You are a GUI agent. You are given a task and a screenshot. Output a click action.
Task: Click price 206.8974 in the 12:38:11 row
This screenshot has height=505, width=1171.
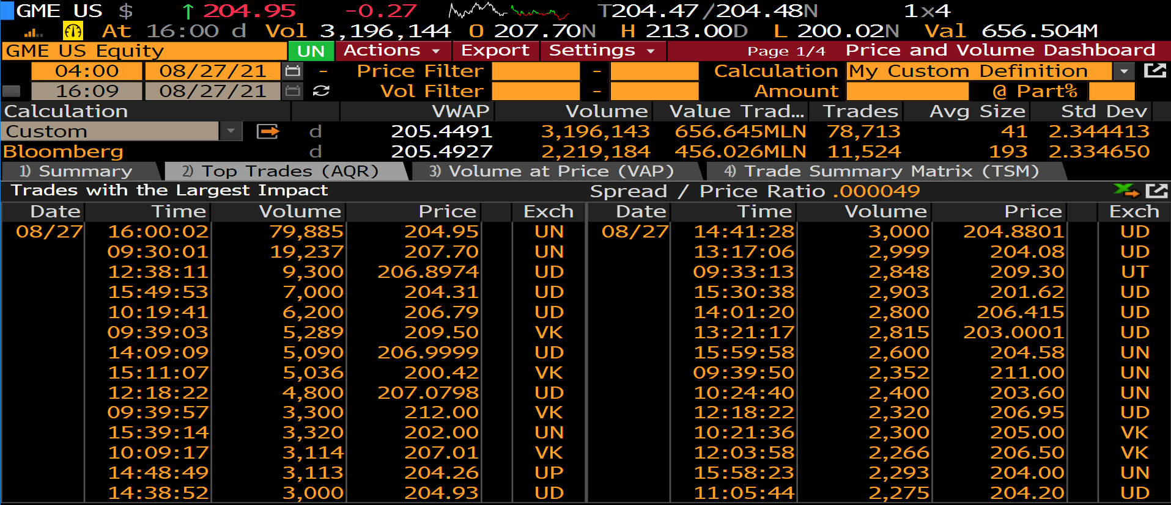pos(428,272)
